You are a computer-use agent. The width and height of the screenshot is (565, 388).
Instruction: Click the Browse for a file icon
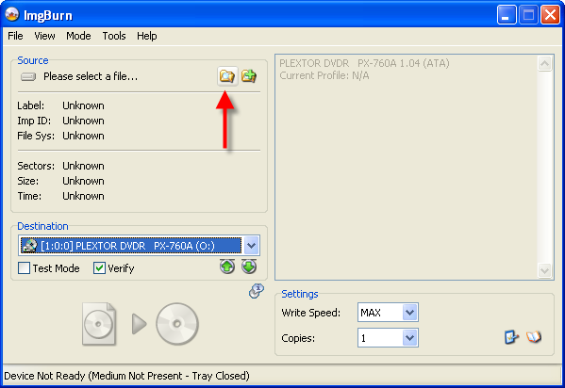click(227, 76)
